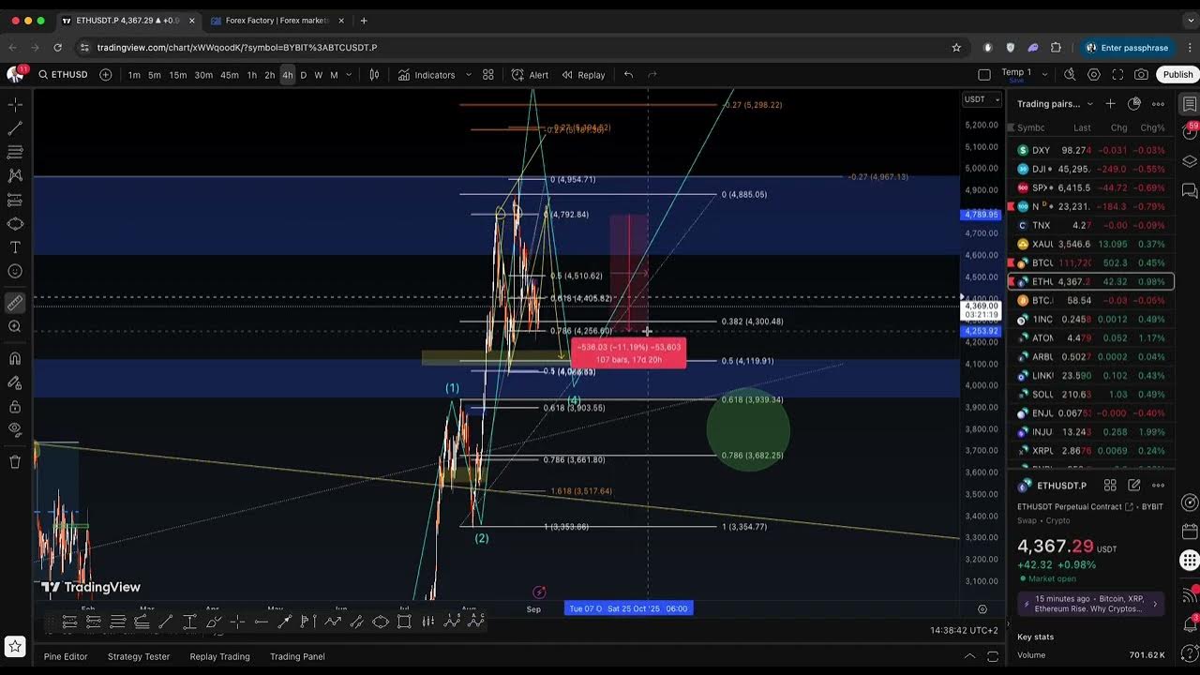Open the watchlist panel icon in right sidebar

pos(1189,104)
